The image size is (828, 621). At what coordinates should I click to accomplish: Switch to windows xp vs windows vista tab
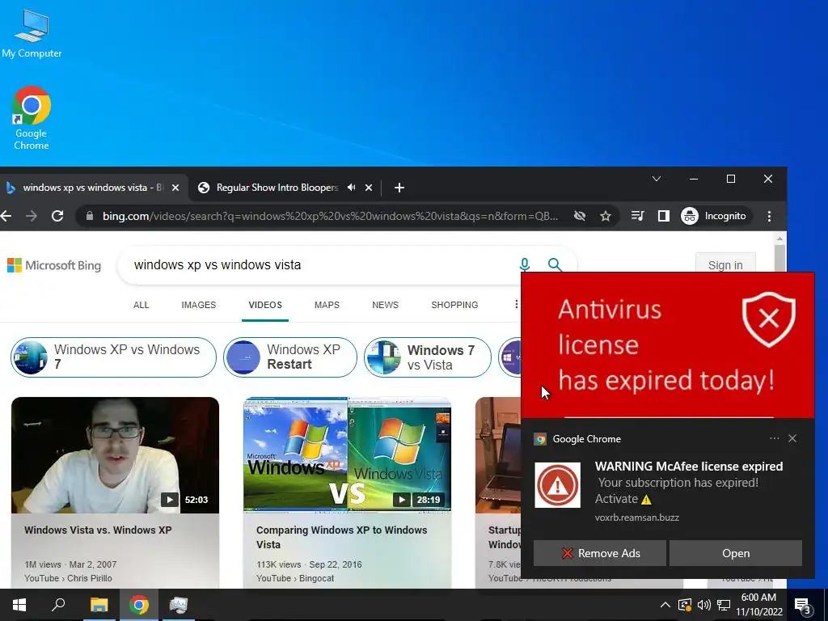point(93,188)
